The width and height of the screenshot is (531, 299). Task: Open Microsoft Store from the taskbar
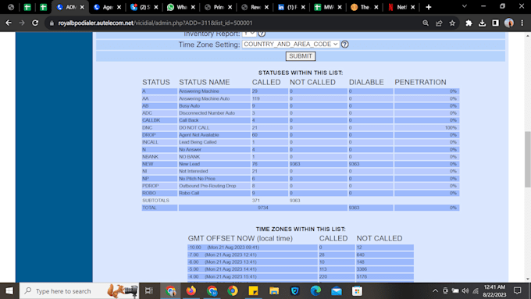coord(357,291)
